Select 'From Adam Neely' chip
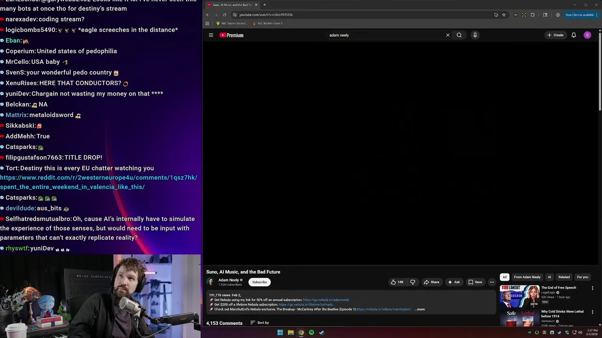602x338 pixels. point(527,277)
